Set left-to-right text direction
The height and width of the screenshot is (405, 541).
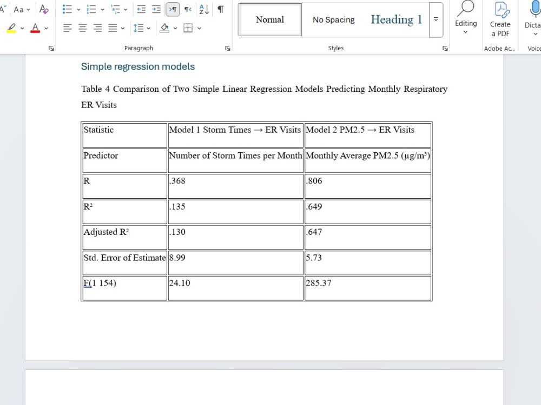point(173,9)
